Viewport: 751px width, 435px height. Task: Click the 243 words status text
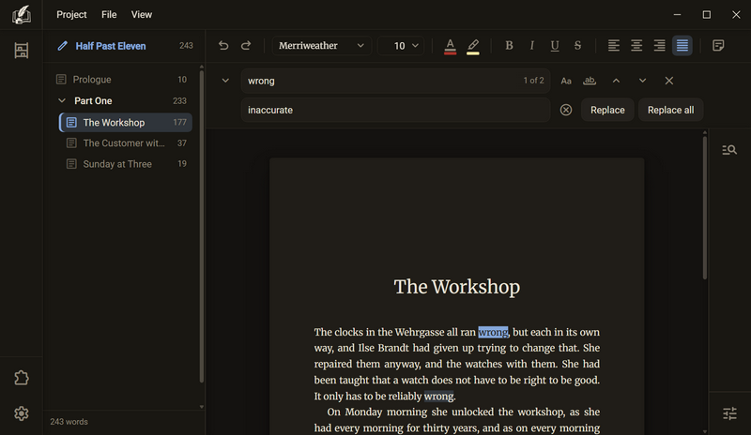point(69,422)
